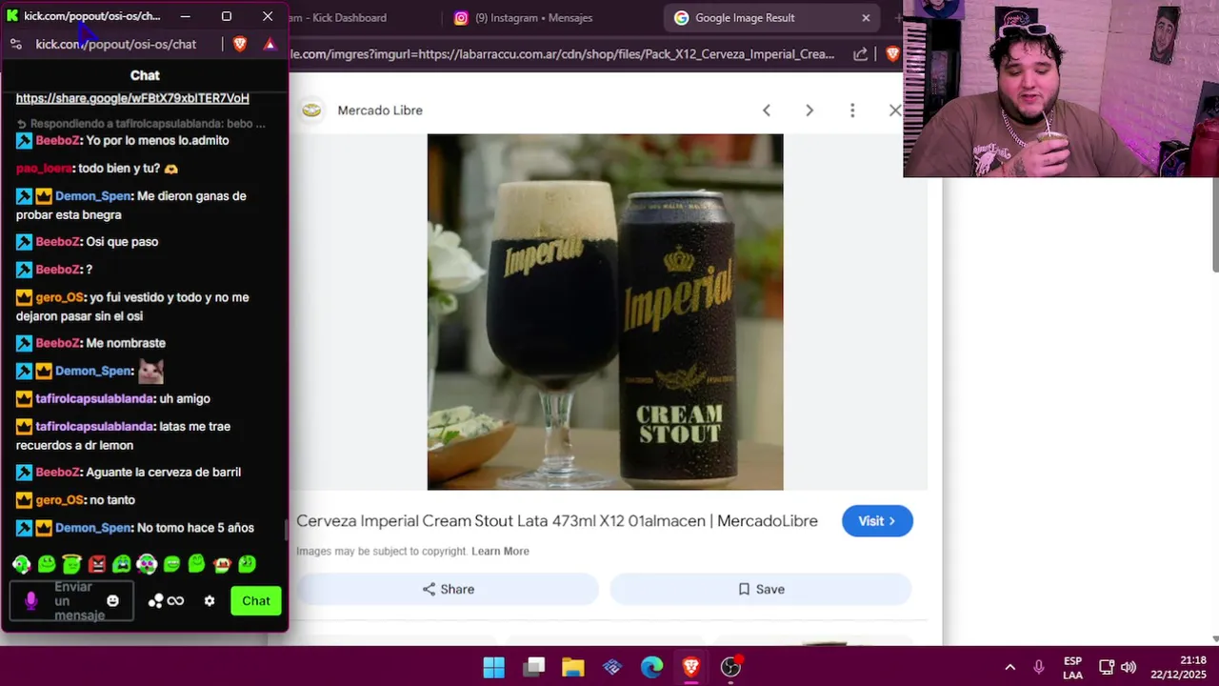Click gero_OS username in 'no tanto' message

(x=59, y=500)
